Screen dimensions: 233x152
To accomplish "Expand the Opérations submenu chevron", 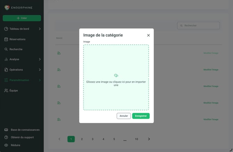I will pyautogui.click(x=40, y=70).
